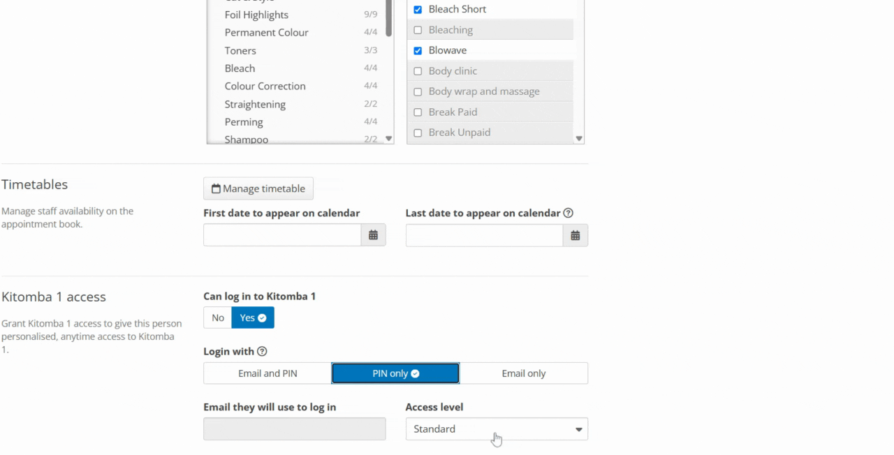The width and height of the screenshot is (894, 455).
Task: Check the Bleaching checkbox
Action: pos(418,30)
